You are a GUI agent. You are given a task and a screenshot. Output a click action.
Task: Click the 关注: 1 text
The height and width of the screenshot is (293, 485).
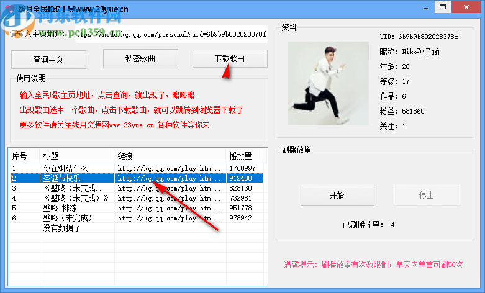point(392,126)
